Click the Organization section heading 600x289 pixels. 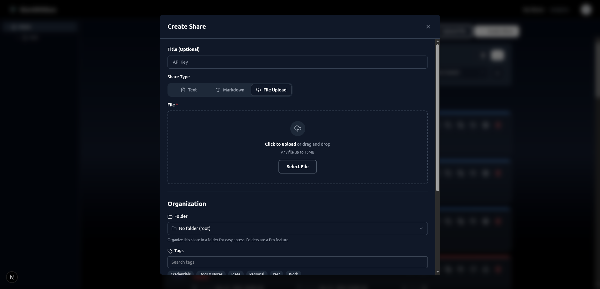(187, 204)
